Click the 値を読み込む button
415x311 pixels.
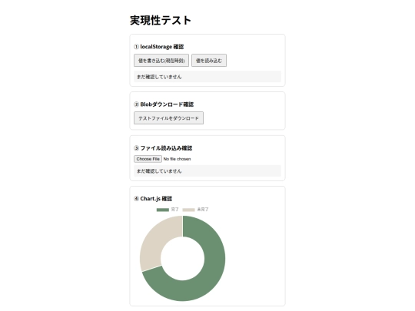209,61
